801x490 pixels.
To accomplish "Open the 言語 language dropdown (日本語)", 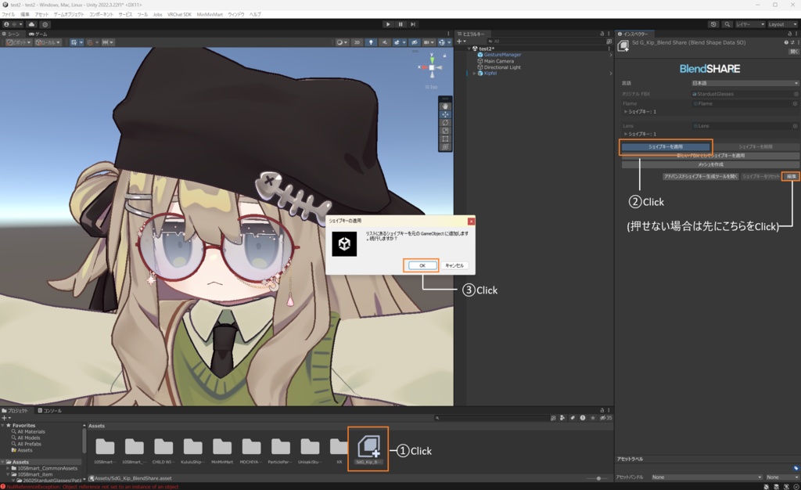I will 745,83.
